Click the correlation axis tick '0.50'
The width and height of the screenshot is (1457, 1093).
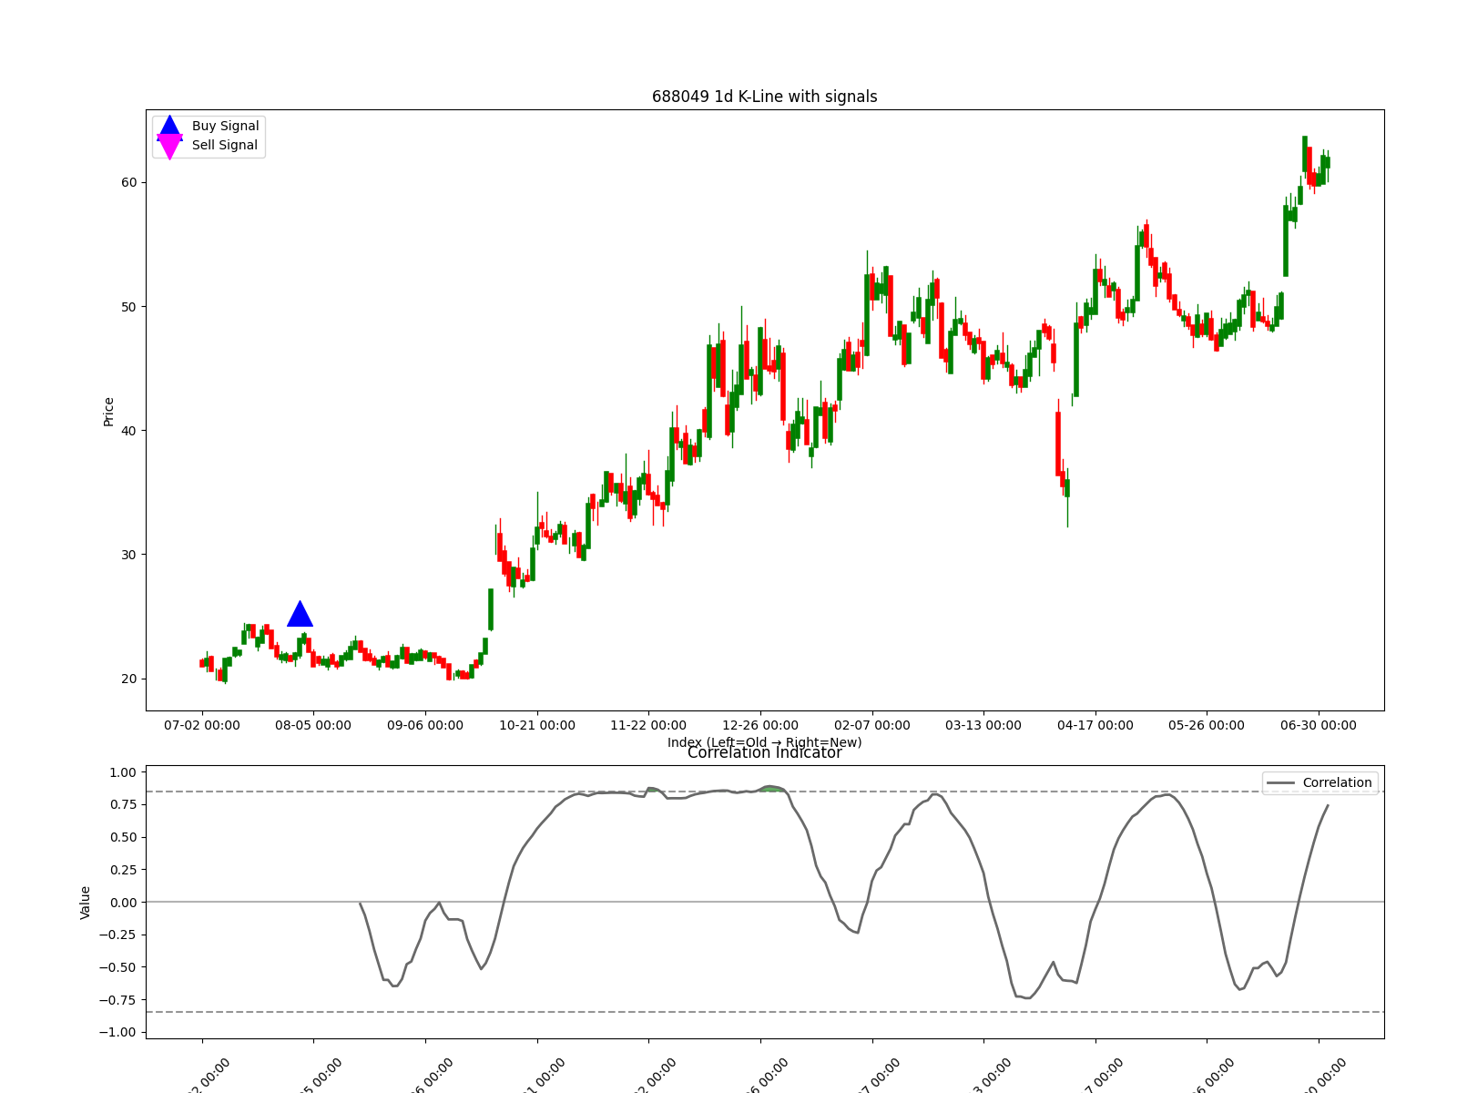(x=122, y=837)
